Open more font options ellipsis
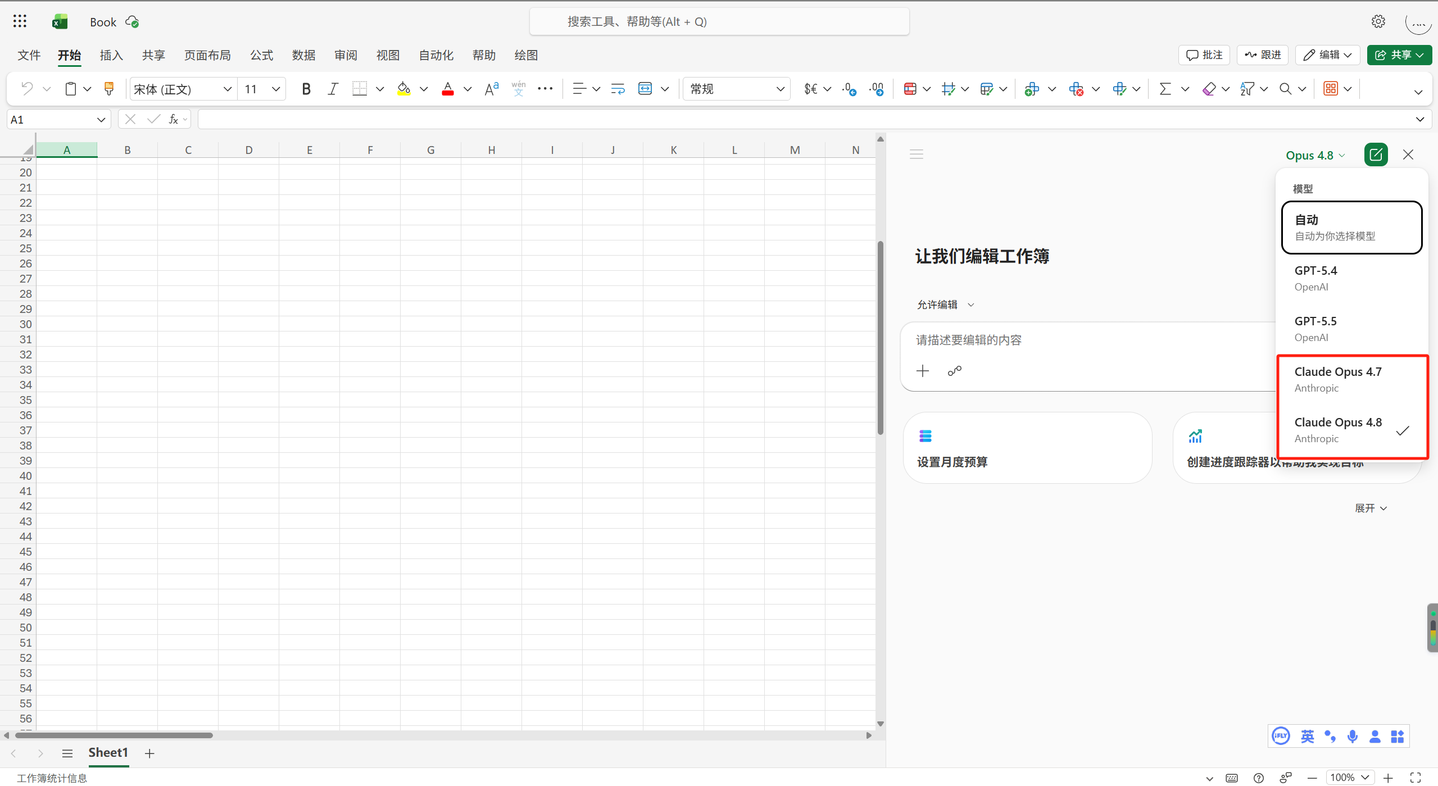 pyautogui.click(x=545, y=89)
